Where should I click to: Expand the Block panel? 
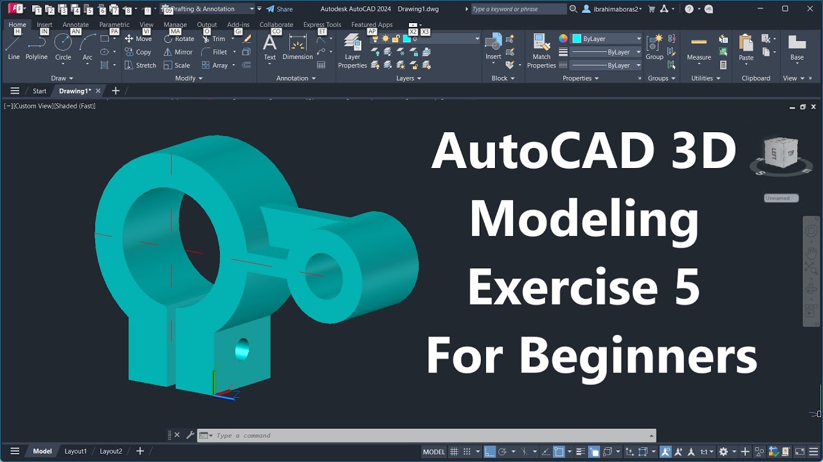point(503,78)
